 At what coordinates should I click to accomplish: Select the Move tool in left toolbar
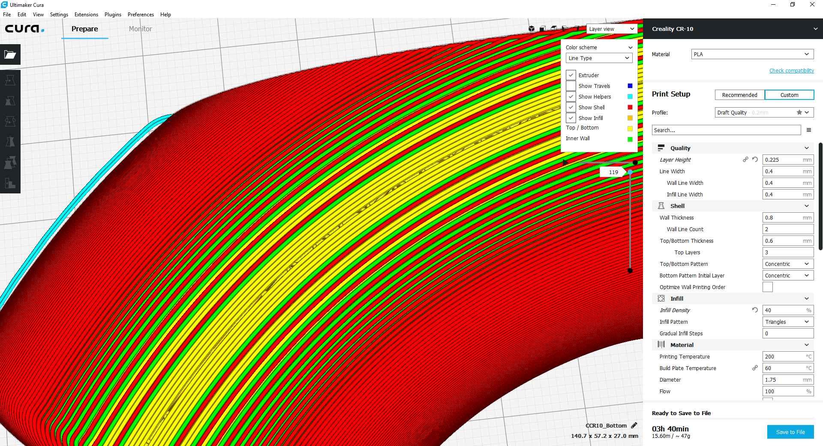pos(10,80)
